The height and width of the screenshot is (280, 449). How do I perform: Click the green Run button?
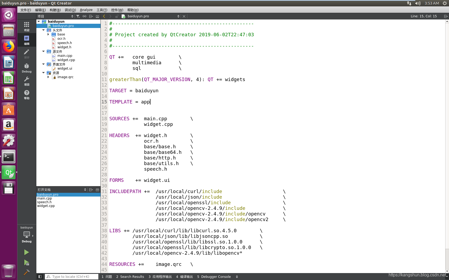26,252
